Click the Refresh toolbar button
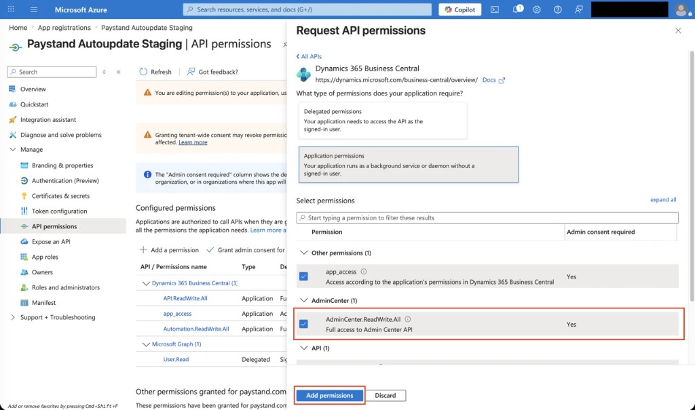695x410 pixels. tap(155, 72)
